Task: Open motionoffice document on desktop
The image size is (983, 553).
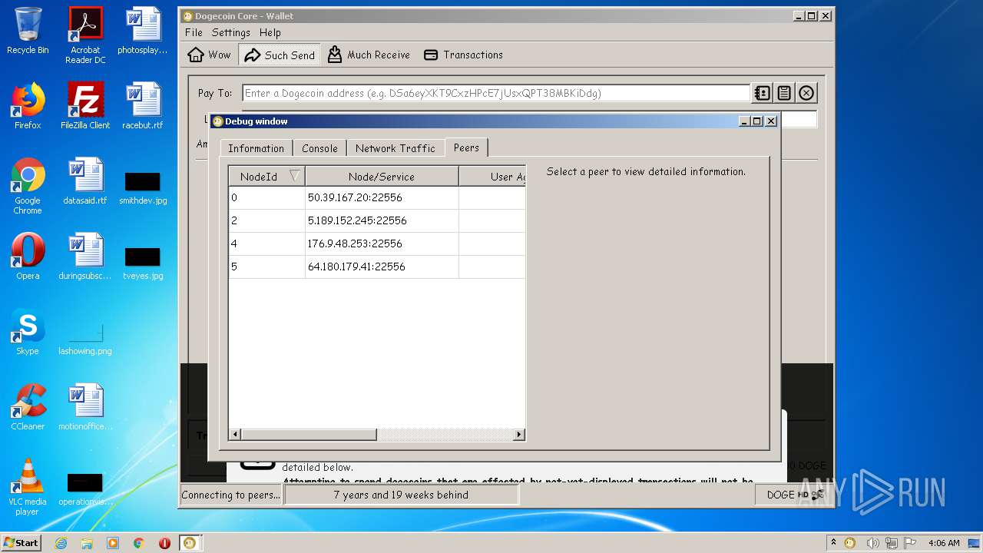Action: pyautogui.click(x=85, y=407)
